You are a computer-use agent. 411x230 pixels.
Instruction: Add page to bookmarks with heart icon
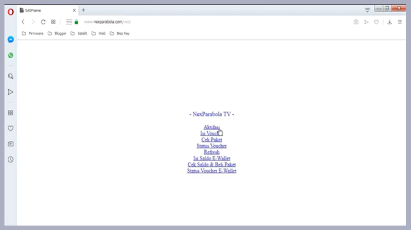[376, 22]
